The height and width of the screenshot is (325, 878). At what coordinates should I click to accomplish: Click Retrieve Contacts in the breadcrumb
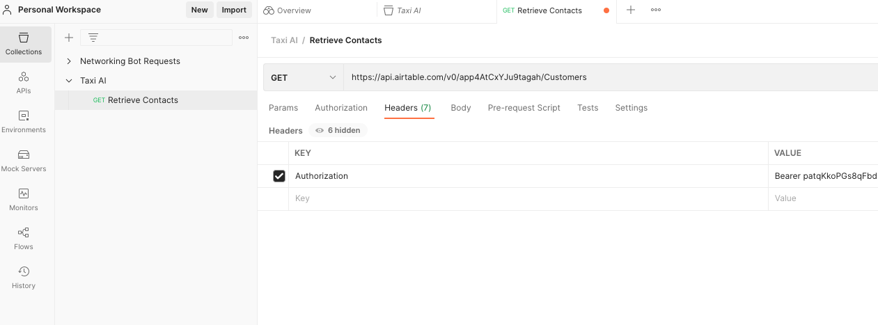click(x=345, y=40)
